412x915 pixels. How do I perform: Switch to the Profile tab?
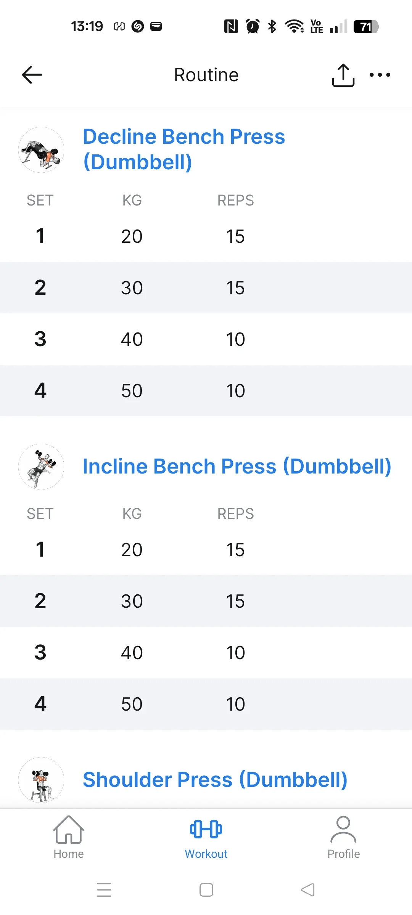343,837
